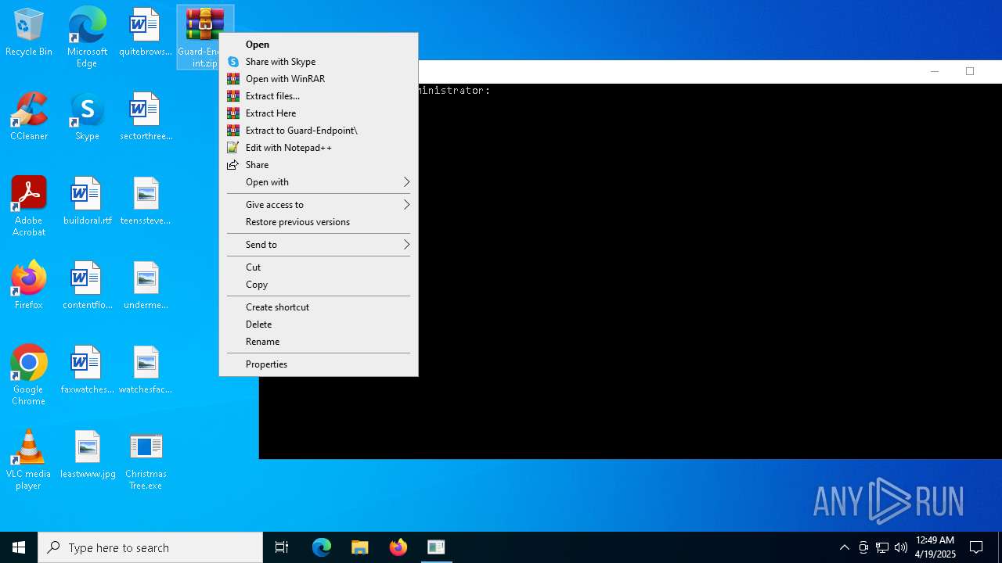Click the Type here to search box
The image size is (1002, 563).
pyautogui.click(x=150, y=547)
